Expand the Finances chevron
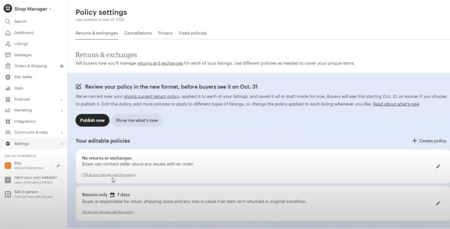 point(62,99)
